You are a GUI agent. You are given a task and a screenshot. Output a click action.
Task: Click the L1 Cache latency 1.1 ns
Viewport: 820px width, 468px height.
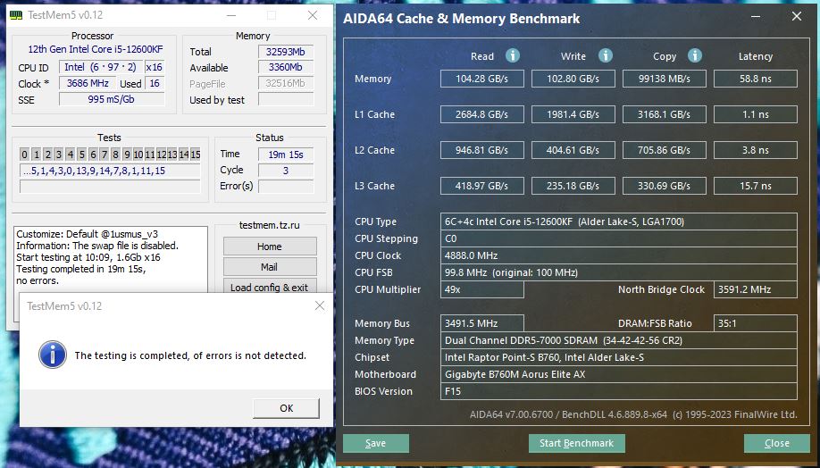[x=756, y=114]
